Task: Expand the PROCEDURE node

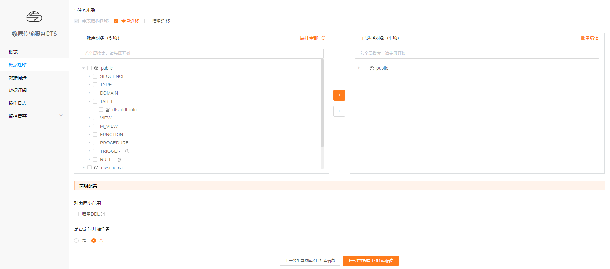Action: coord(89,143)
